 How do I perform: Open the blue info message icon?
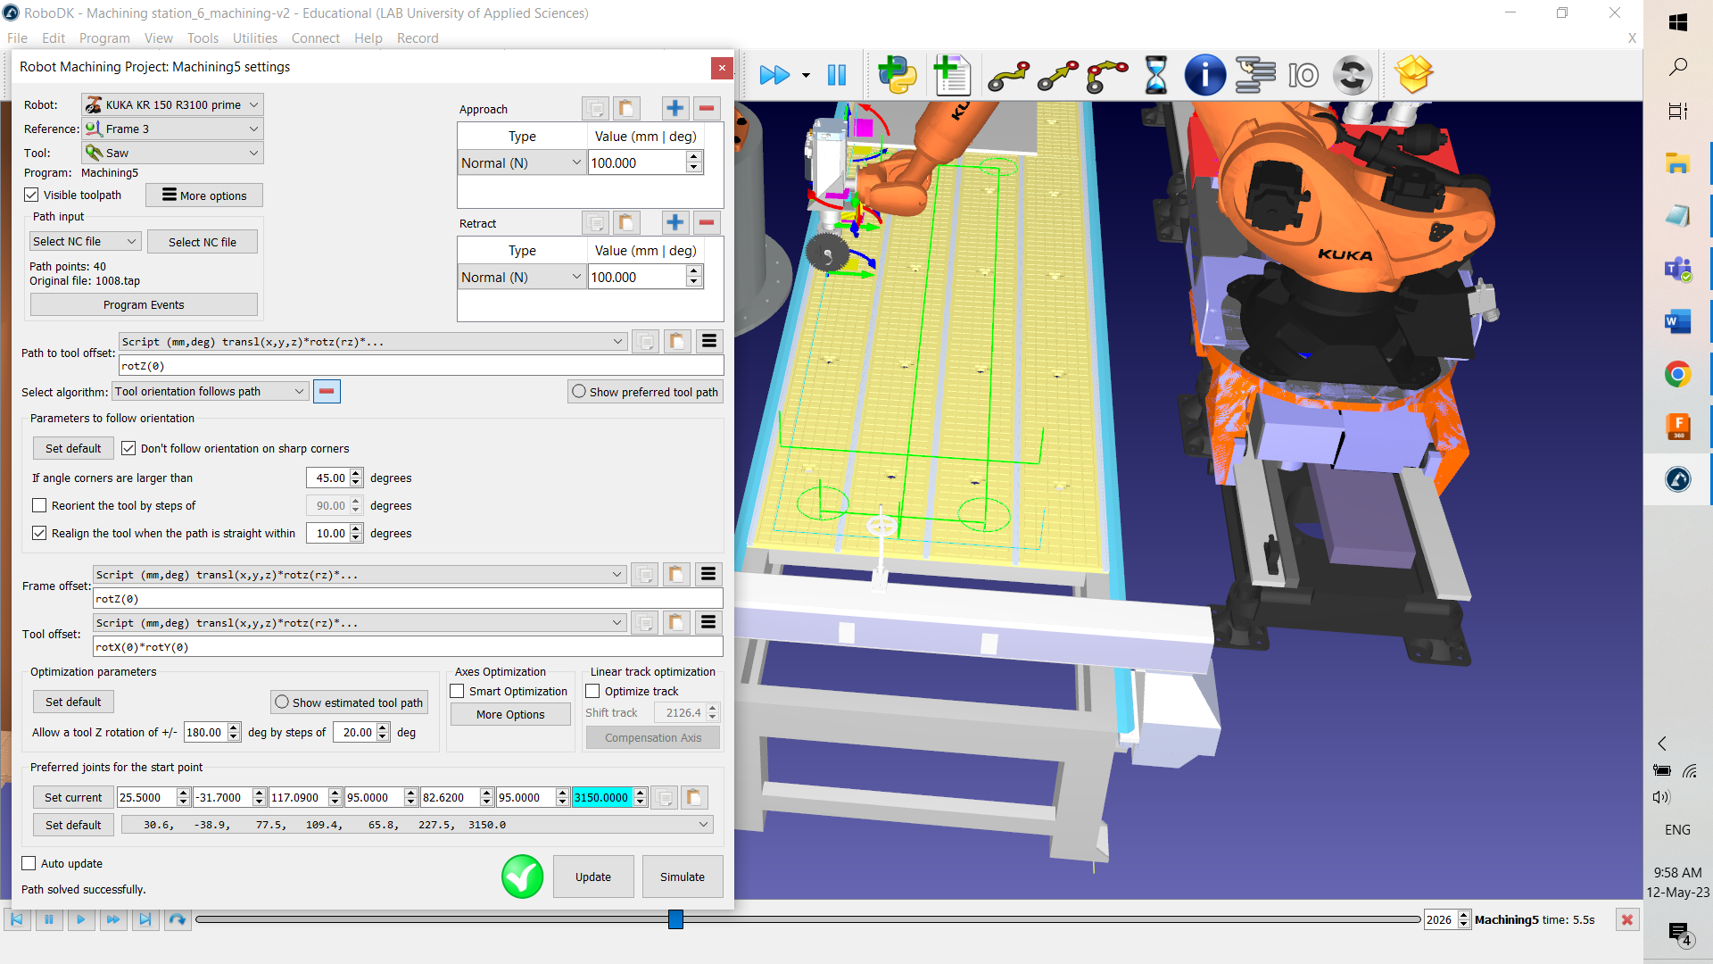[1204, 75]
